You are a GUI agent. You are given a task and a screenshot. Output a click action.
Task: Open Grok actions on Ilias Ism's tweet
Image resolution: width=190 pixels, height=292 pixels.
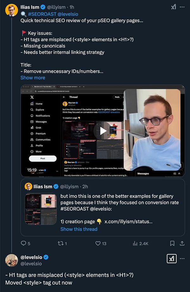[173, 6]
